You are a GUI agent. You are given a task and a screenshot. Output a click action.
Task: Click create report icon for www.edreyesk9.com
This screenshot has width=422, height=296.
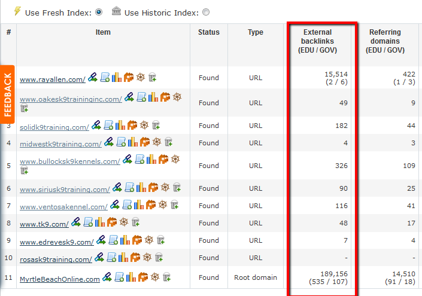point(113,240)
